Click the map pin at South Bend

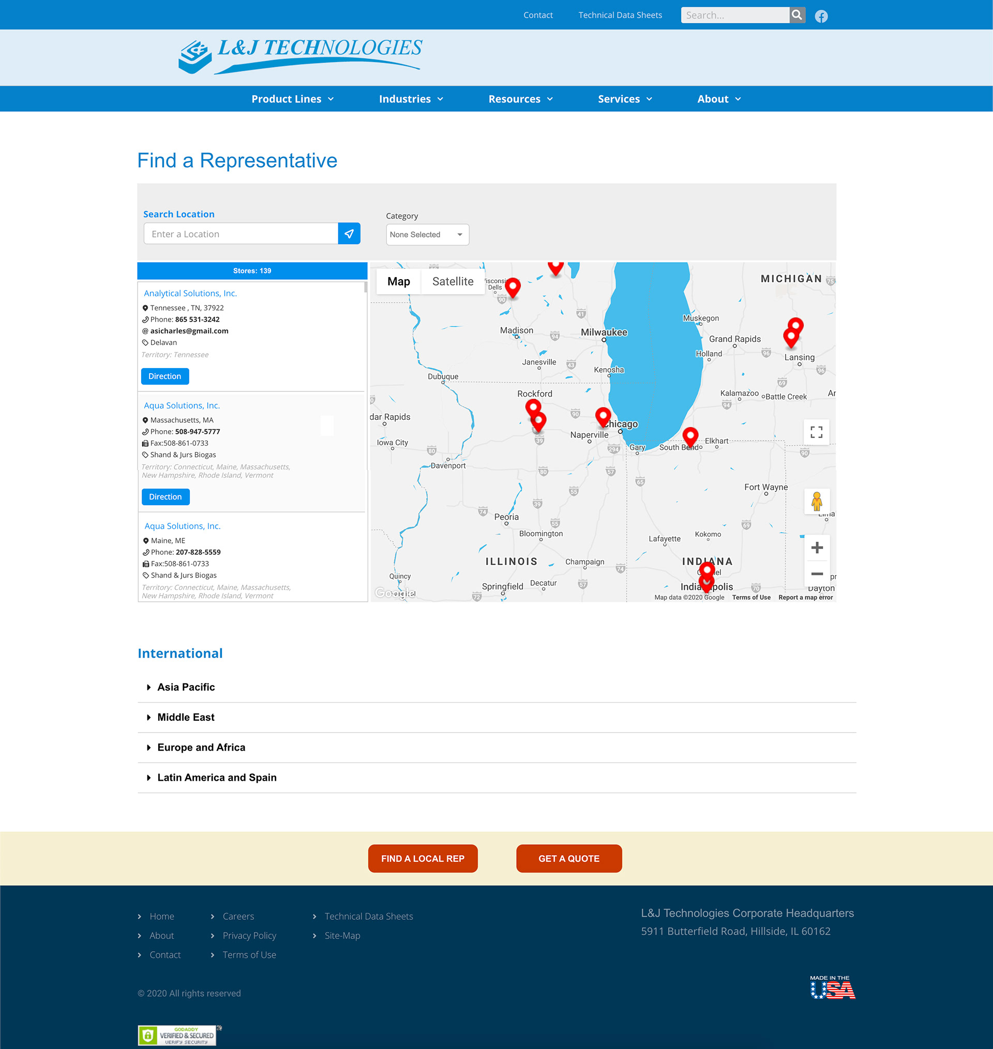point(690,437)
